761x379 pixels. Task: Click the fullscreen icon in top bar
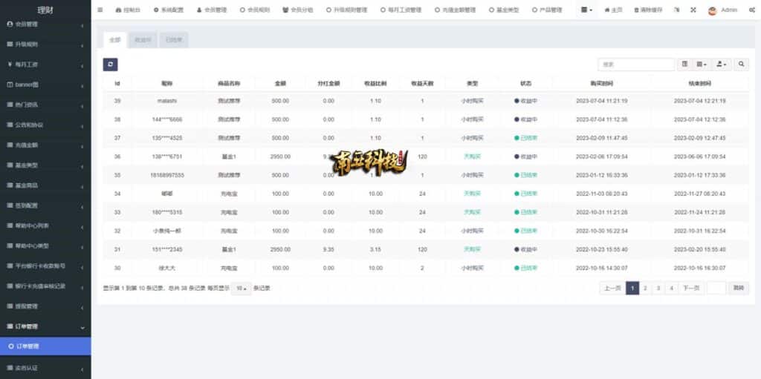tap(693, 10)
